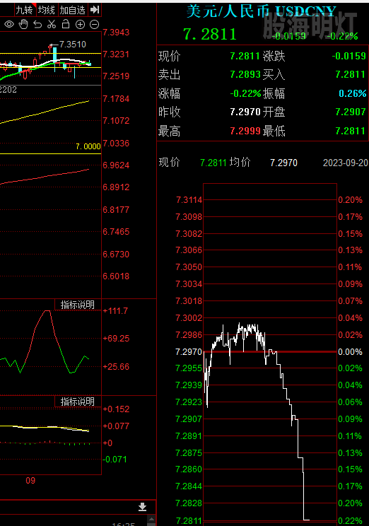
Task: Toggle the eye visibility icon above chart
Action: click(9, 24)
